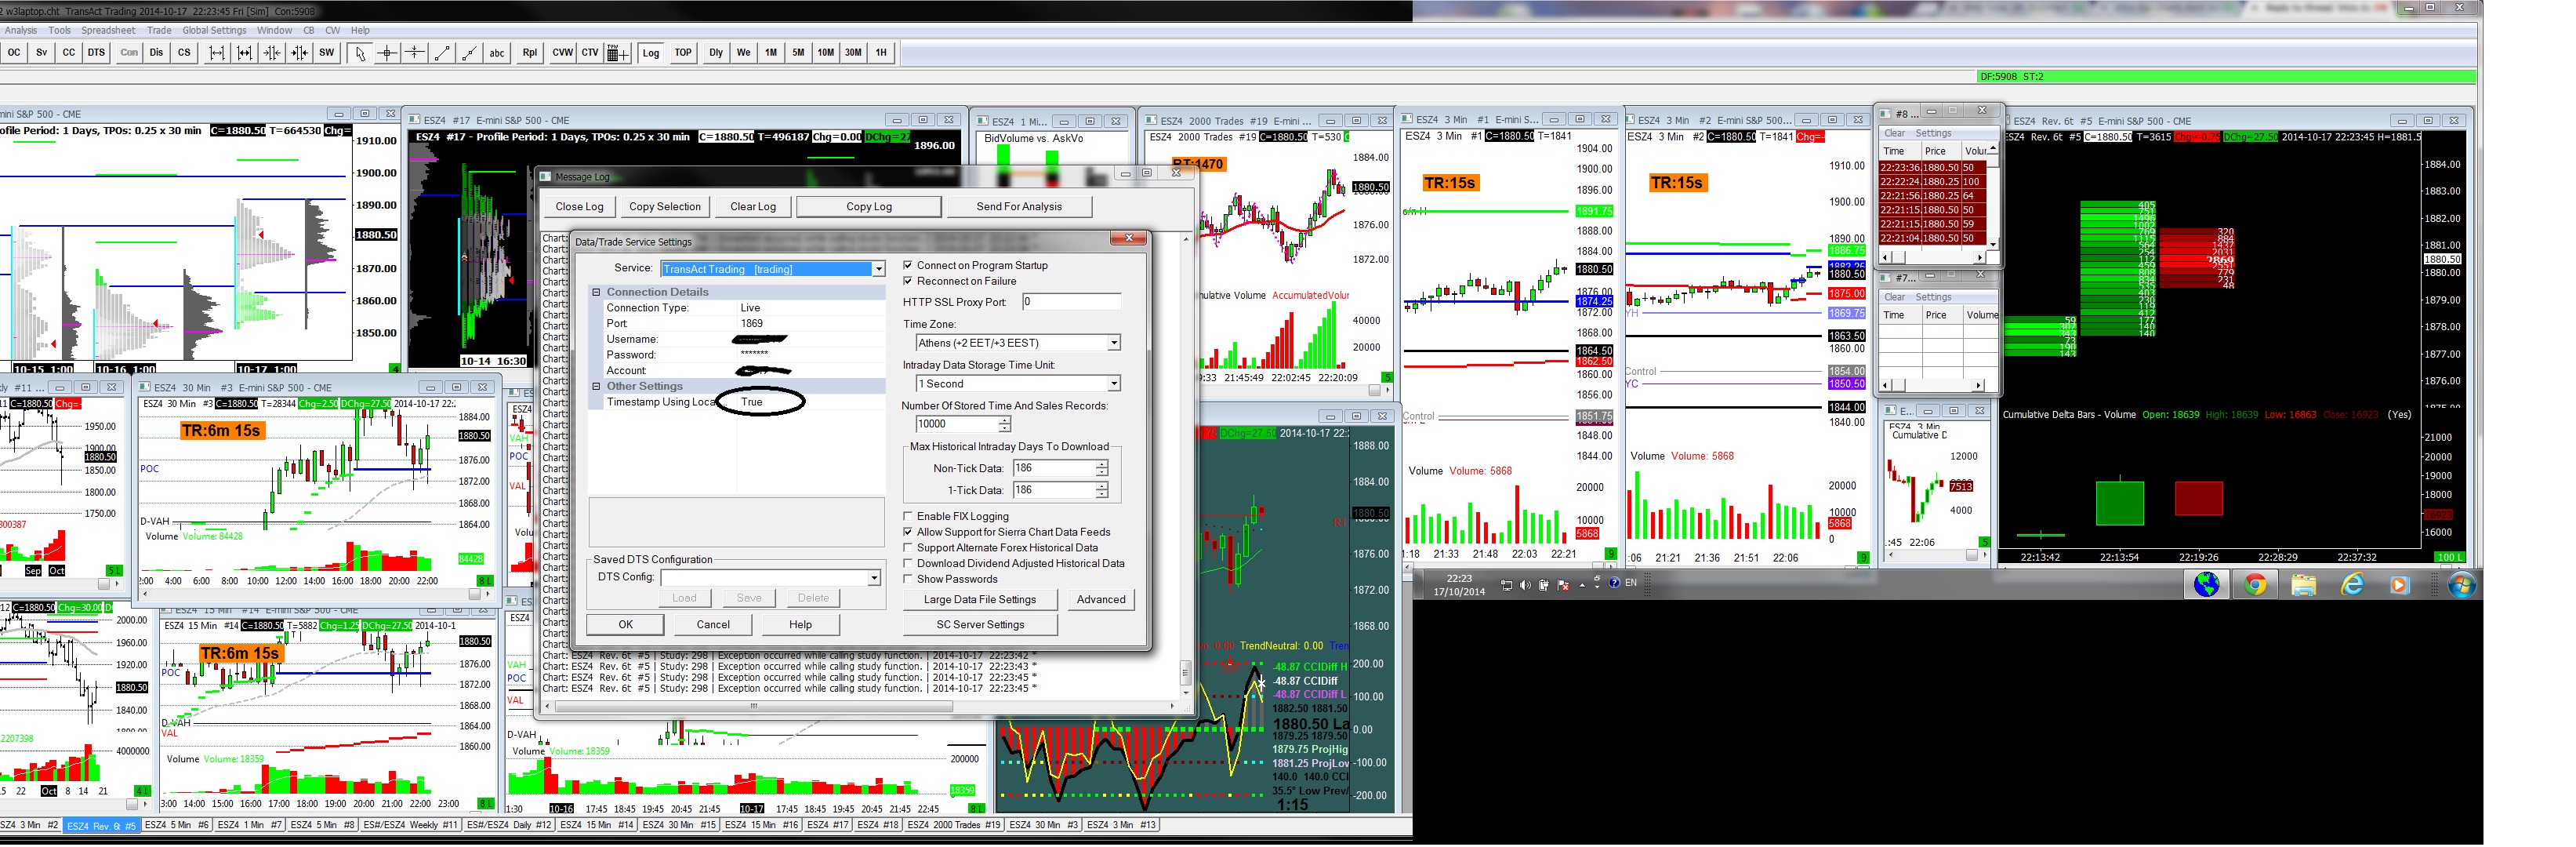Uncheck Reconnect on Failure
Screen dimensions: 2576x847
pos(908,281)
